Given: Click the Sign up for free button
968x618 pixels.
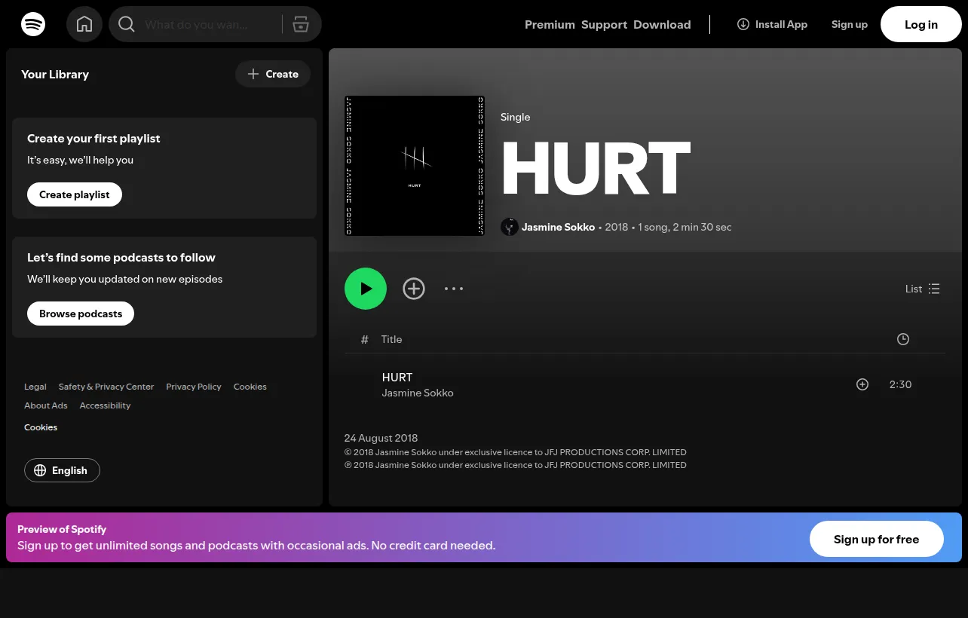Looking at the screenshot, I should [877, 540].
